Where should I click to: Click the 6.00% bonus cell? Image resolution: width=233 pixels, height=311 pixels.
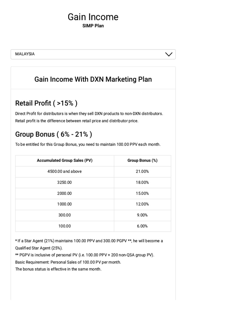pyautogui.click(x=142, y=226)
